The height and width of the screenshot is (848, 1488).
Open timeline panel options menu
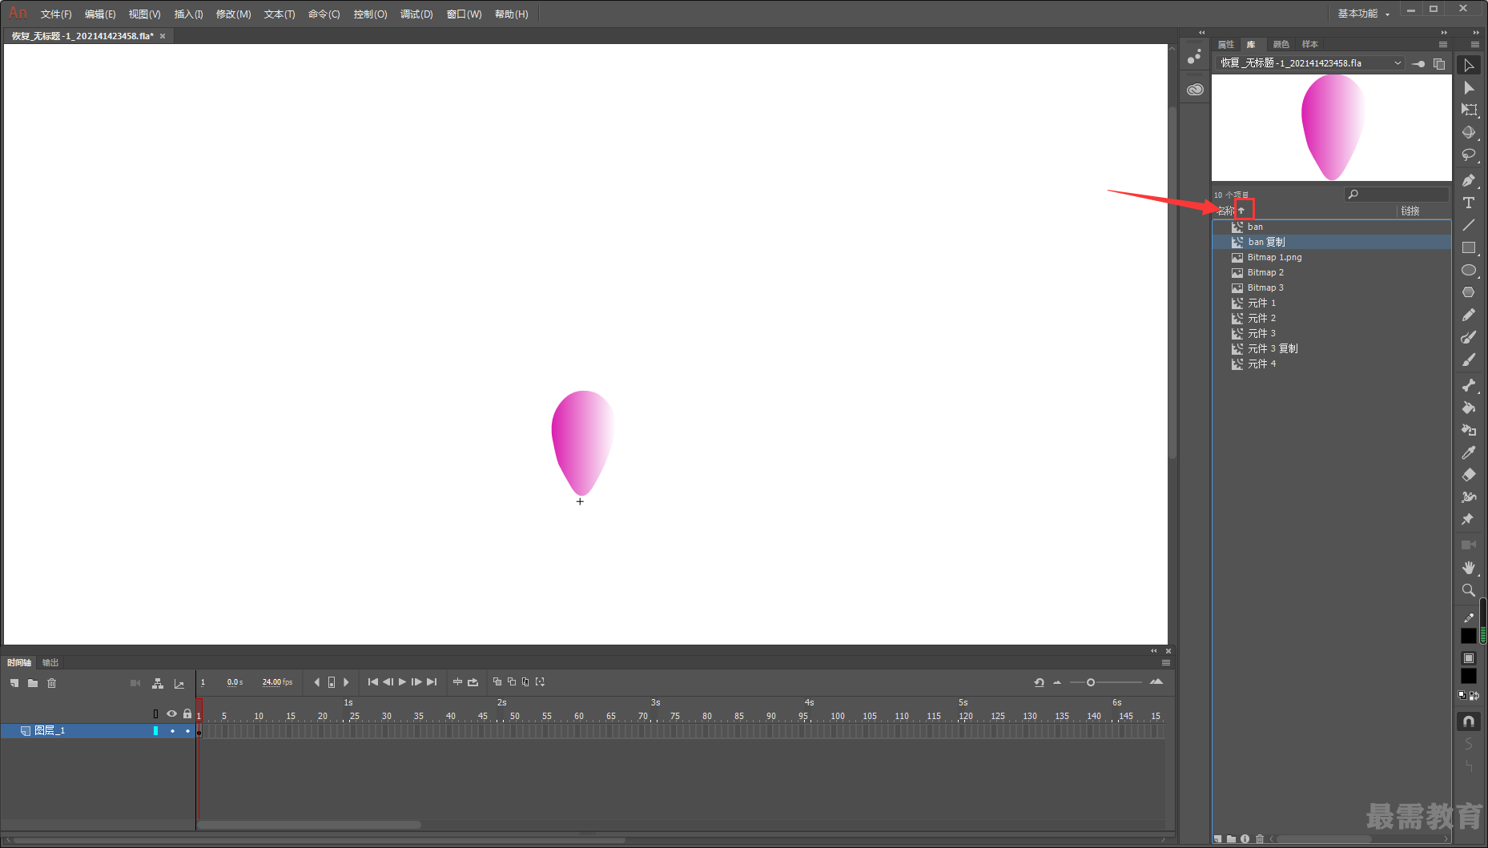click(x=1166, y=663)
